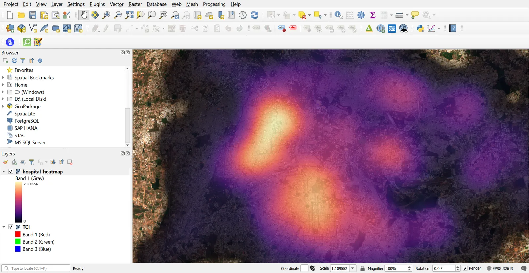Save the project with the floppy disk icon
529x273 pixels.
[33, 15]
